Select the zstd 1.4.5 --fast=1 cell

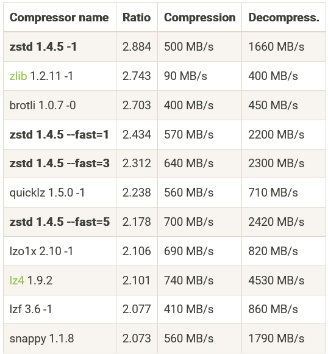59,134
